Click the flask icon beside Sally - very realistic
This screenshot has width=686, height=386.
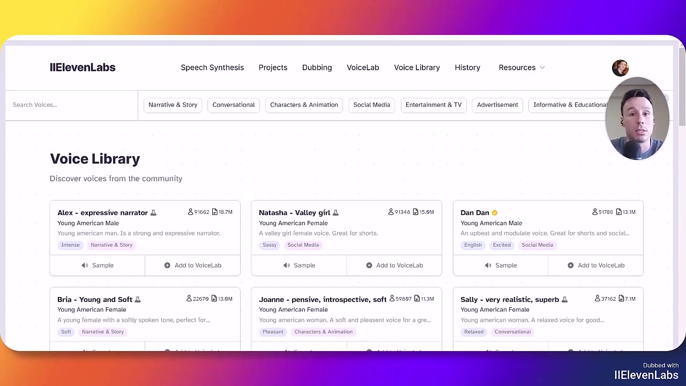click(564, 300)
